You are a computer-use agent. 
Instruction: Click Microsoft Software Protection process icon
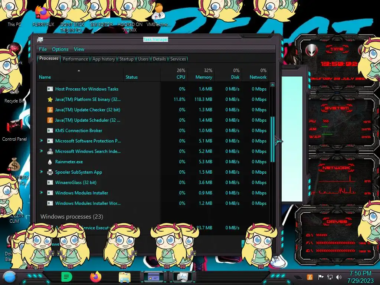click(x=50, y=141)
